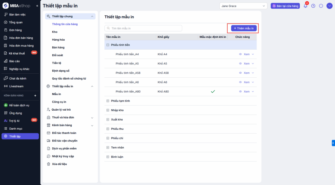Click the eye icon for Phiếu tính tiền_A4

click(240, 54)
